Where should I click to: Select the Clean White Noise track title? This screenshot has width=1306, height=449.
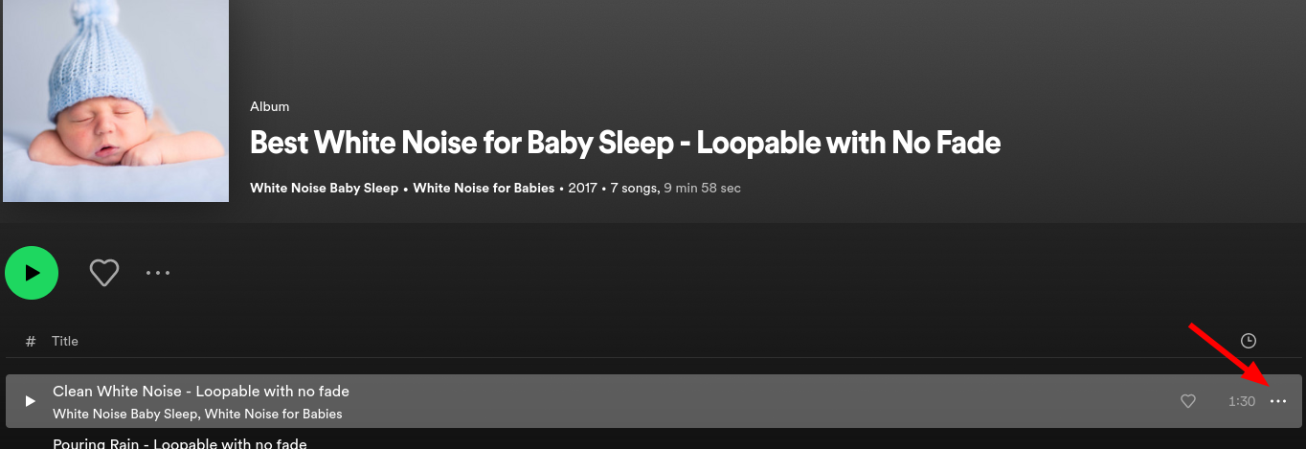(x=201, y=391)
